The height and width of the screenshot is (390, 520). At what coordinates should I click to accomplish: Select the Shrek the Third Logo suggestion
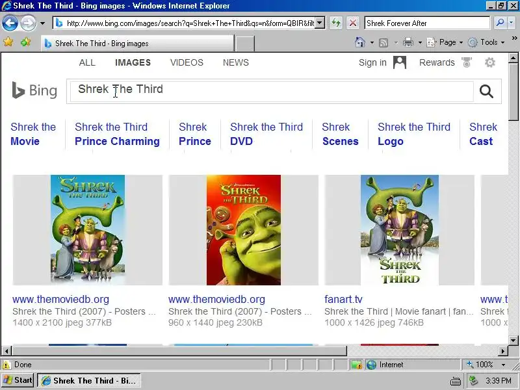point(414,134)
